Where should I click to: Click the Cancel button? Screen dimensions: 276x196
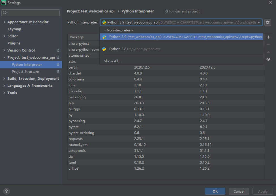coord(239,191)
